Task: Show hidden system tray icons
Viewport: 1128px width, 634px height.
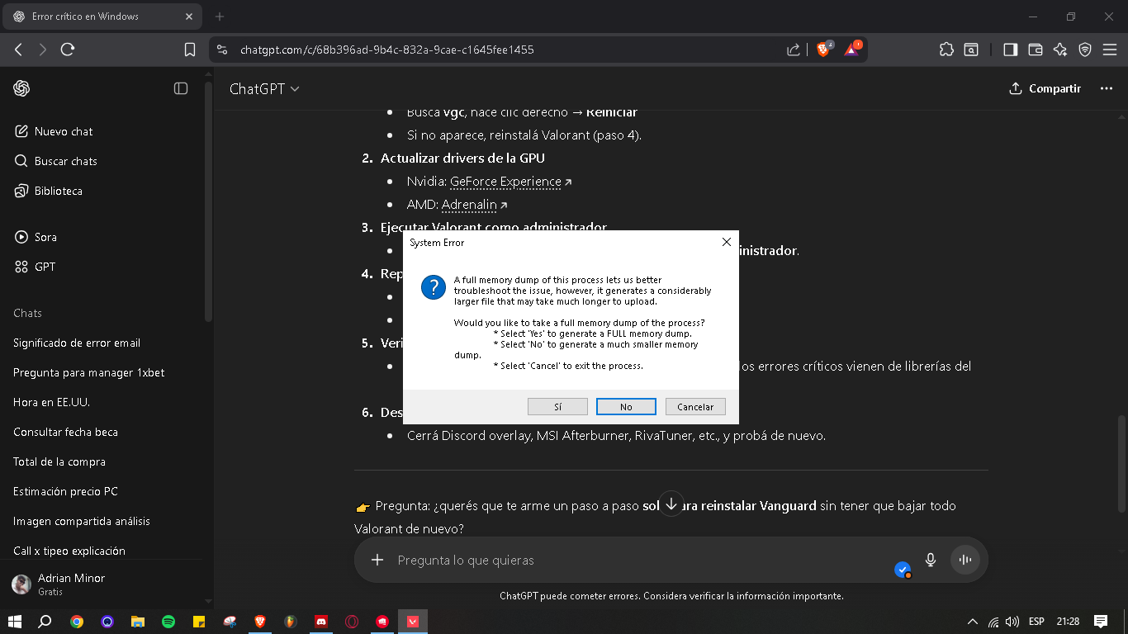Action: click(973, 622)
